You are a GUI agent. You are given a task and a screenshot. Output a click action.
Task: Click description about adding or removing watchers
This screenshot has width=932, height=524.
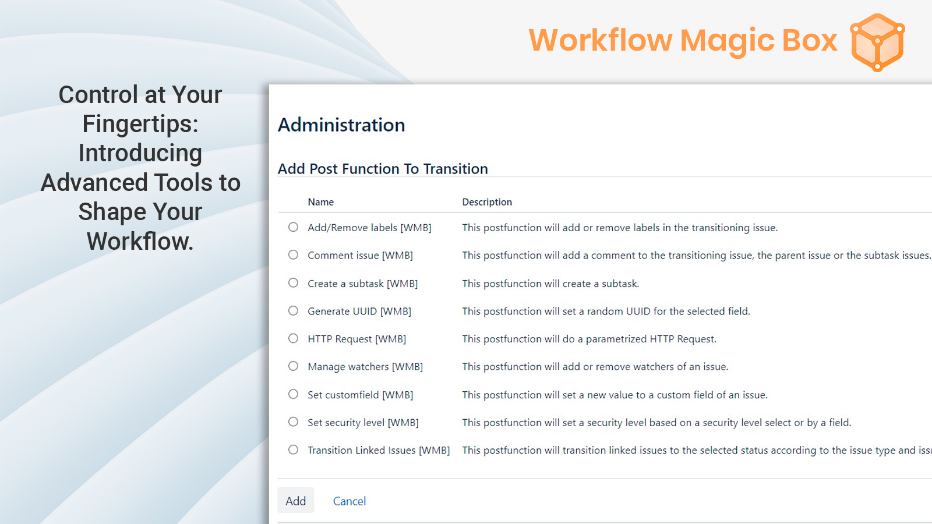coord(595,367)
